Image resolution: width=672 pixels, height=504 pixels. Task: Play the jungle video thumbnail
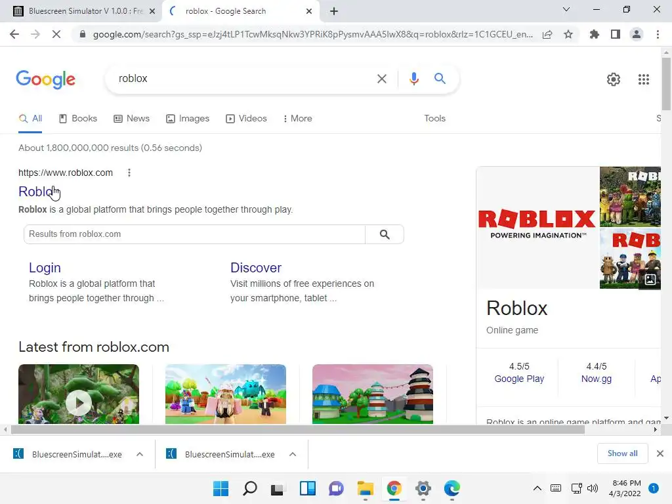point(79,394)
